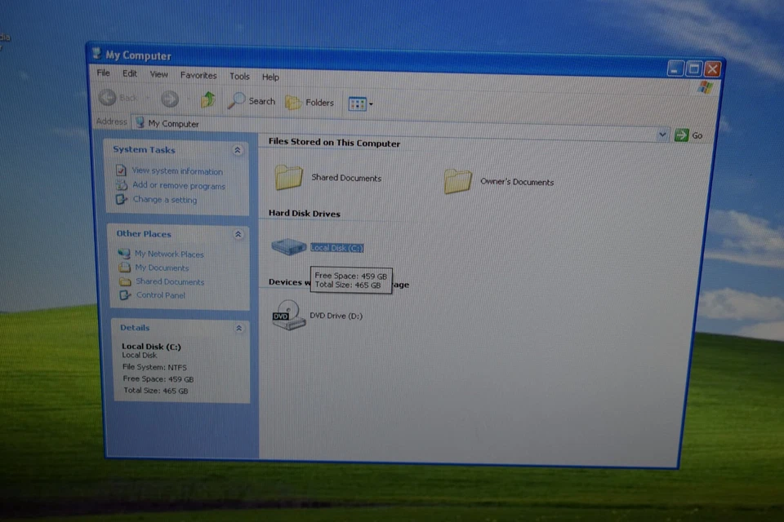
Task: Open the Address bar dropdown
Action: [662, 135]
